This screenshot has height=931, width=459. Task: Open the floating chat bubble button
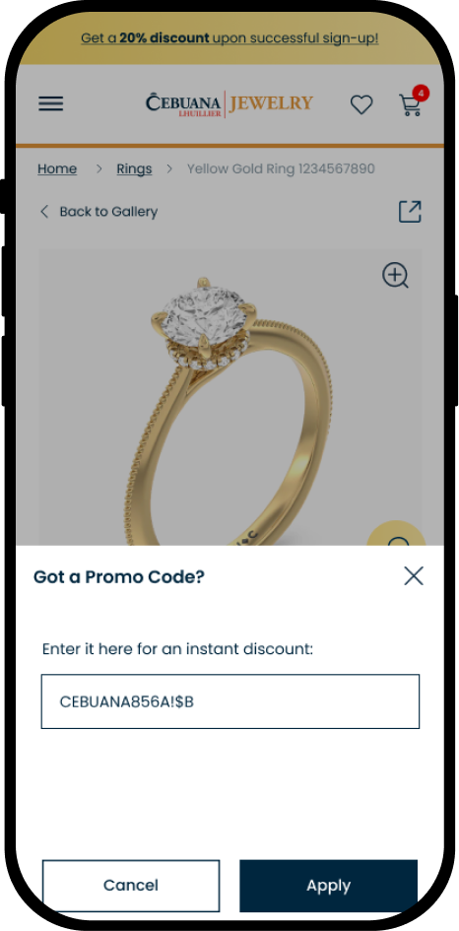396,534
